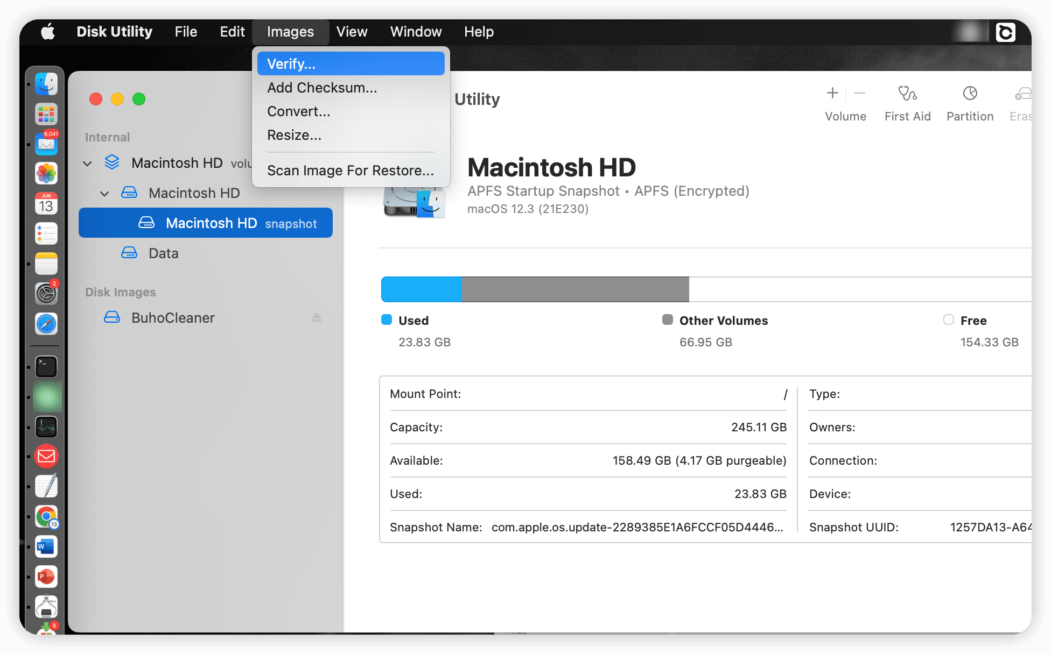The image size is (1051, 654).
Task: Open System Preferences in the Dock
Action: point(46,294)
